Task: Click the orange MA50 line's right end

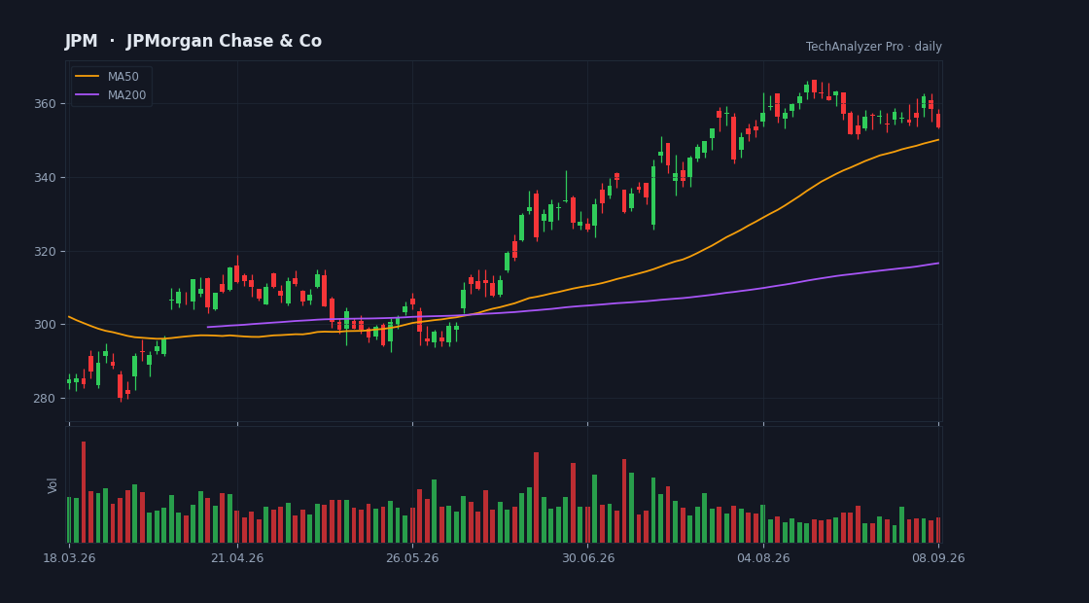Action: (x=937, y=140)
